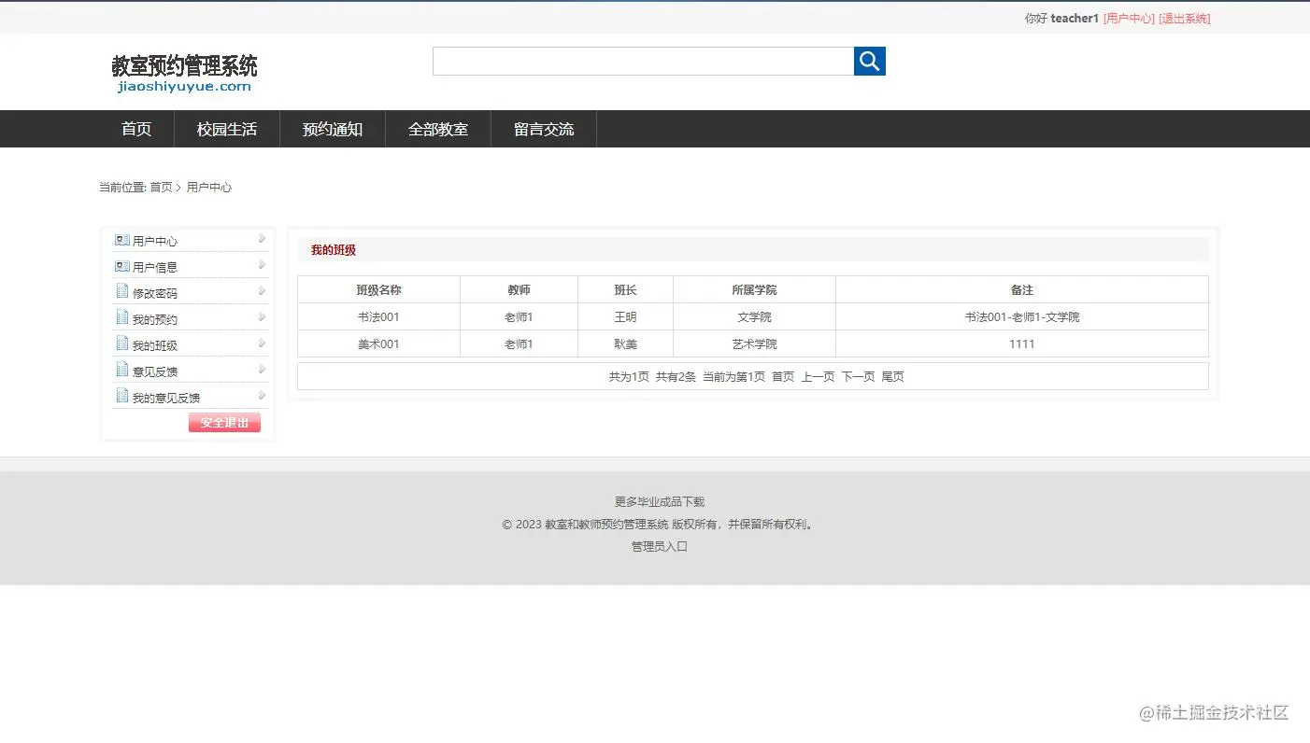Click the 管理员入口 footer link
1310x743 pixels.
click(x=660, y=546)
